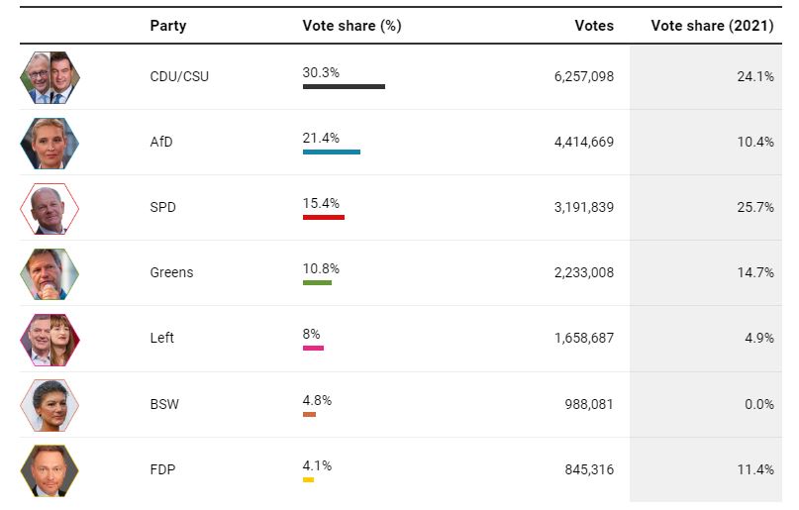Click the green Greens vote share bar

[x=317, y=283]
